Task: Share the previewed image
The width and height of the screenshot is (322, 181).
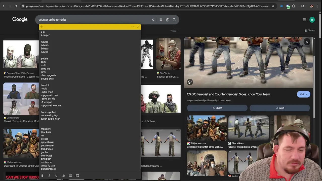Action: 217,108
